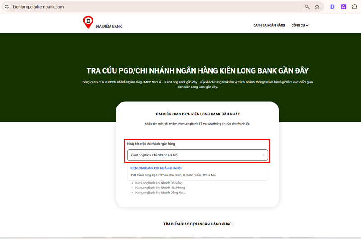Open the browser Extensions puzzle icon
The width and height of the screenshot is (361, 239).
pyautogui.click(x=354, y=7)
